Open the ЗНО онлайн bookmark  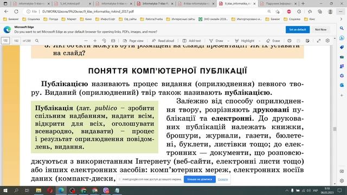[x=213, y=19]
